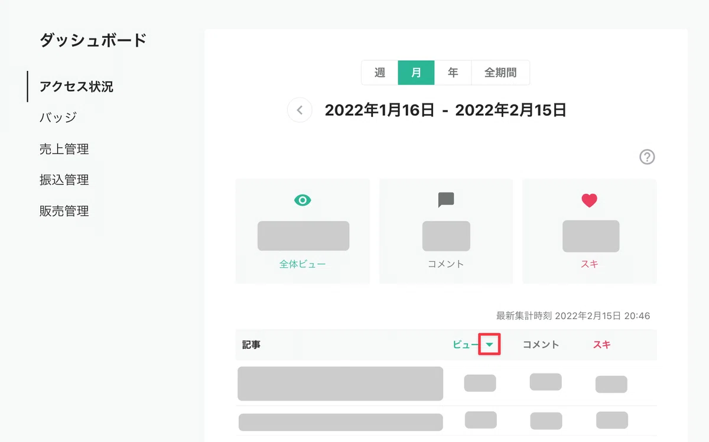Sort articles by スキ column header

pos(601,344)
